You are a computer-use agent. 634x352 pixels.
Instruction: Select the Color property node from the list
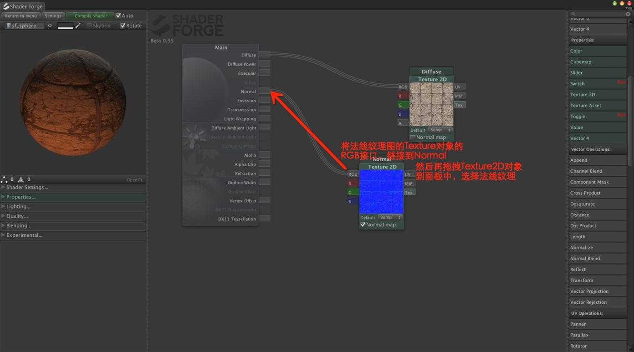click(x=598, y=51)
